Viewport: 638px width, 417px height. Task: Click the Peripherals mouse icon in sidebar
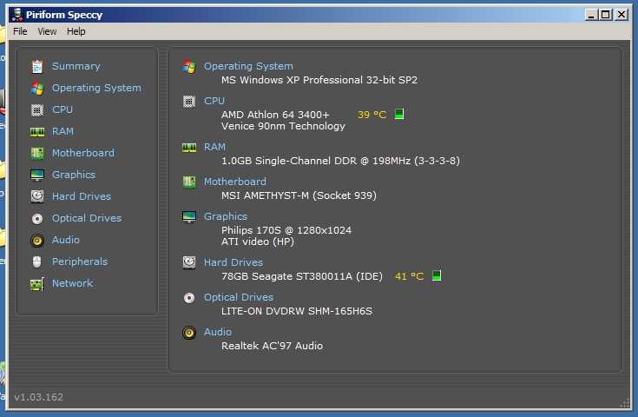(x=37, y=261)
